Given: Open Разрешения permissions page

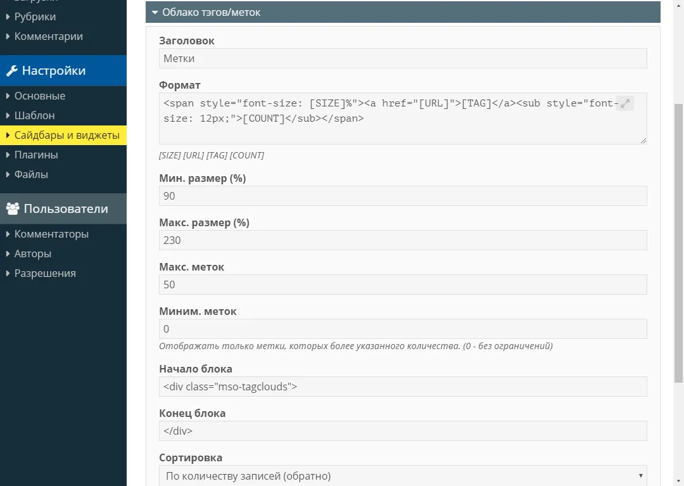Looking at the screenshot, I should tap(45, 273).
